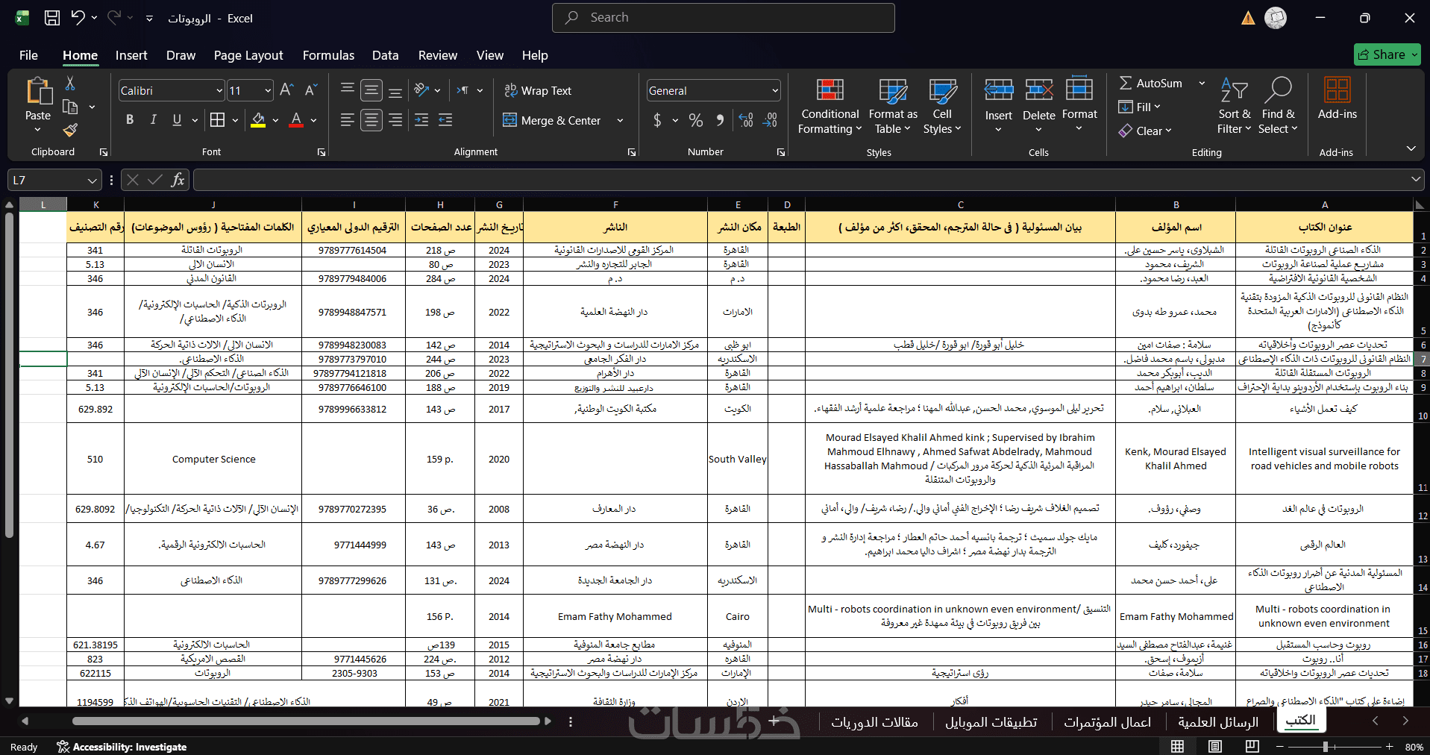Select the Format Painter brush
The height and width of the screenshot is (755, 1430).
coord(70,131)
